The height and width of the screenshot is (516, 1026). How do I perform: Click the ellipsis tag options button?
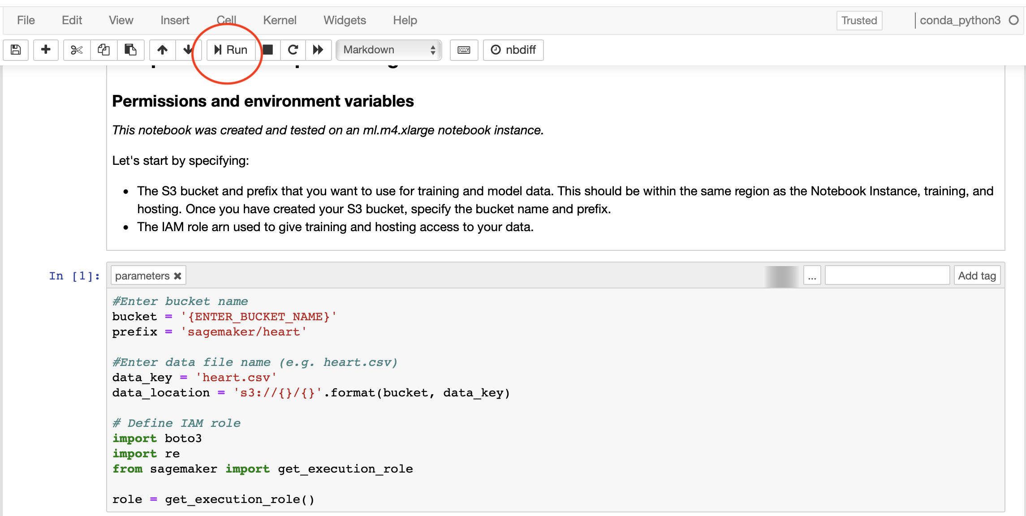(812, 276)
